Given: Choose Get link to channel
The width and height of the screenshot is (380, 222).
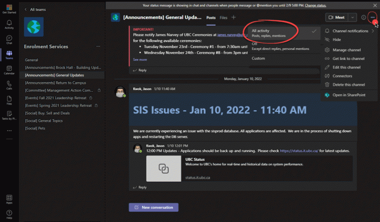Looking at the screenshot, I should coord(349,59).
